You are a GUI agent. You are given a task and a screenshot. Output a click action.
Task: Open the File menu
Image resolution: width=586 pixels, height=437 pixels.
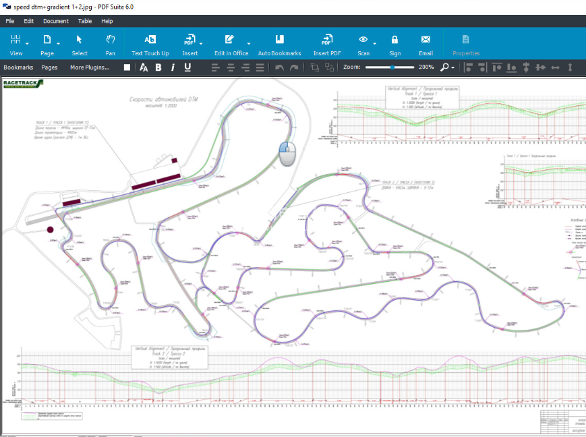(9, 21)
